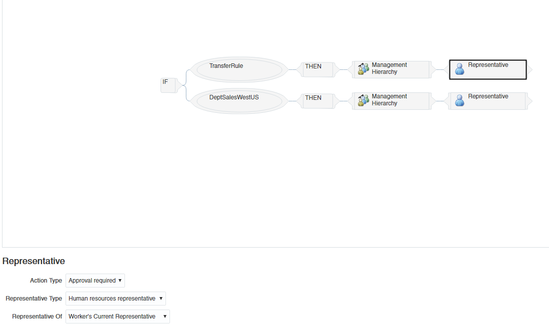Screen dimensions: 549x332
Task: Click the THEN node after DeptSalesWestUS
Action: [x=318, y=101]
